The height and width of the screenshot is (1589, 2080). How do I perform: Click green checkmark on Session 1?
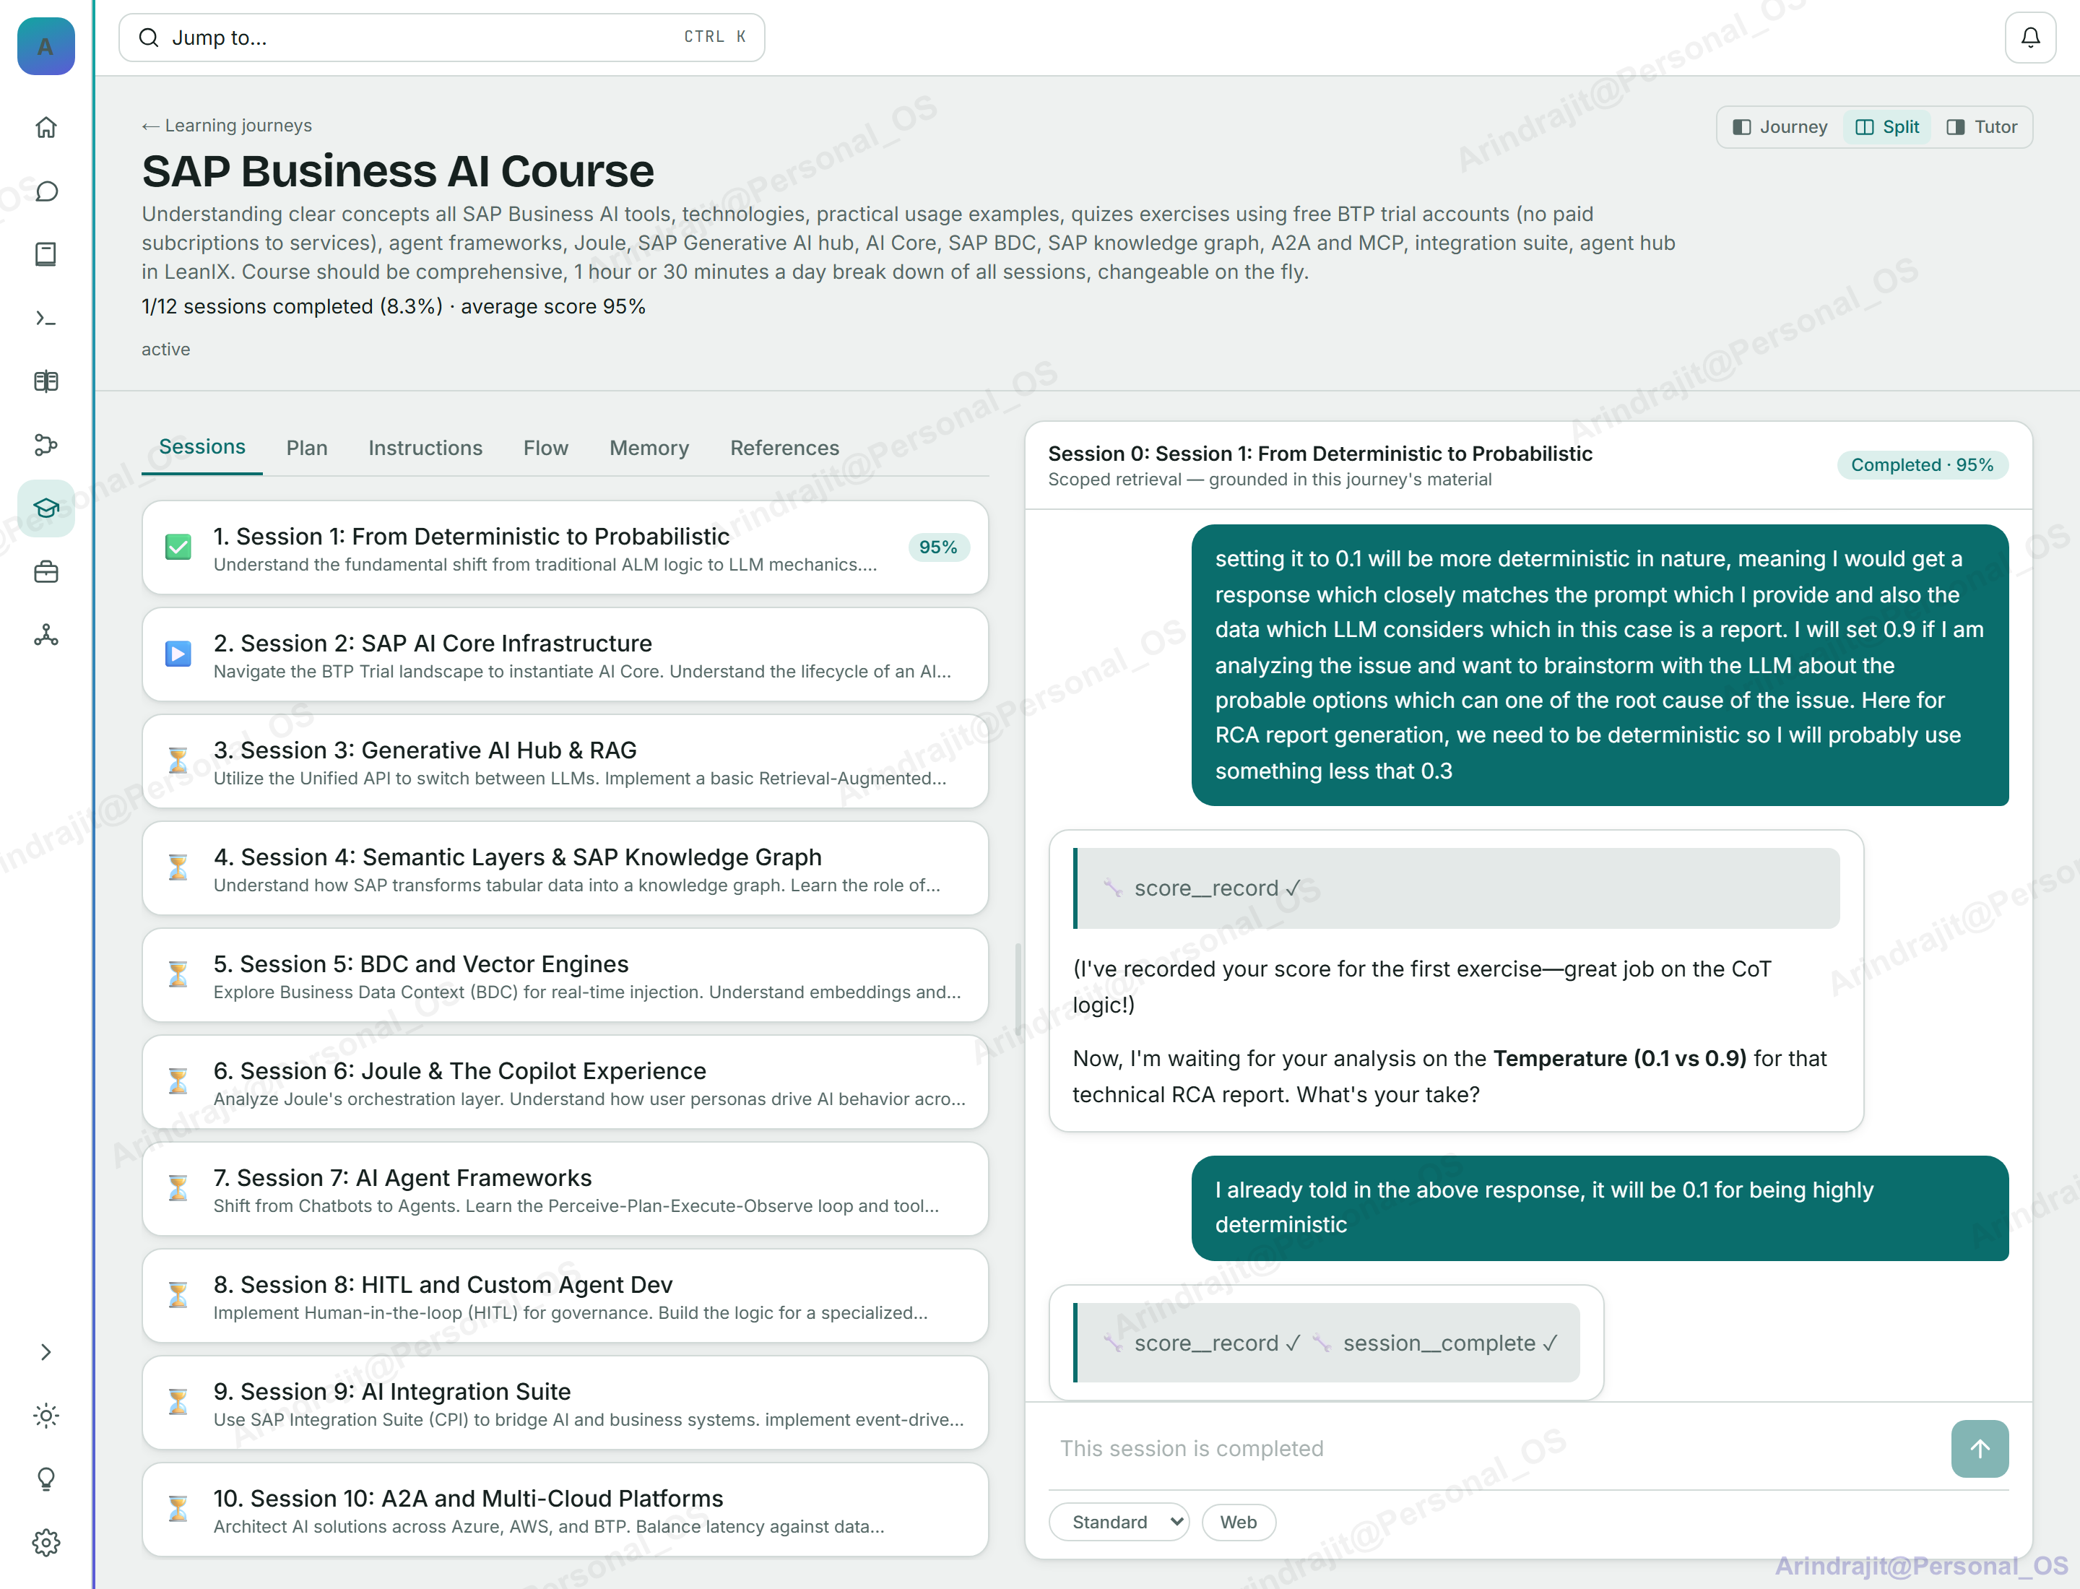(178, 547)
